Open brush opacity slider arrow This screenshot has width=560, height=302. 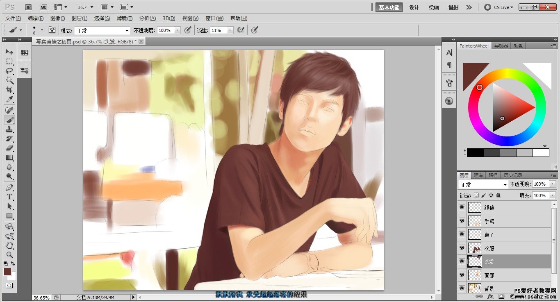(177, 30)
